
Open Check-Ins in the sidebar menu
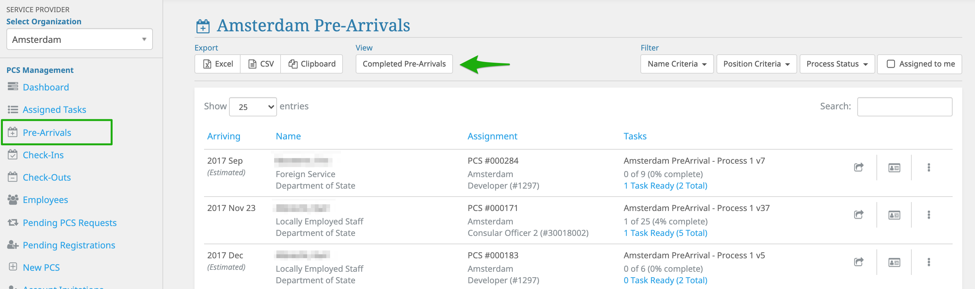click(x=43, y=155)
